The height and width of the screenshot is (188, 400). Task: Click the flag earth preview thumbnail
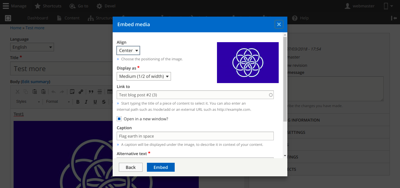tap(248, 62)
